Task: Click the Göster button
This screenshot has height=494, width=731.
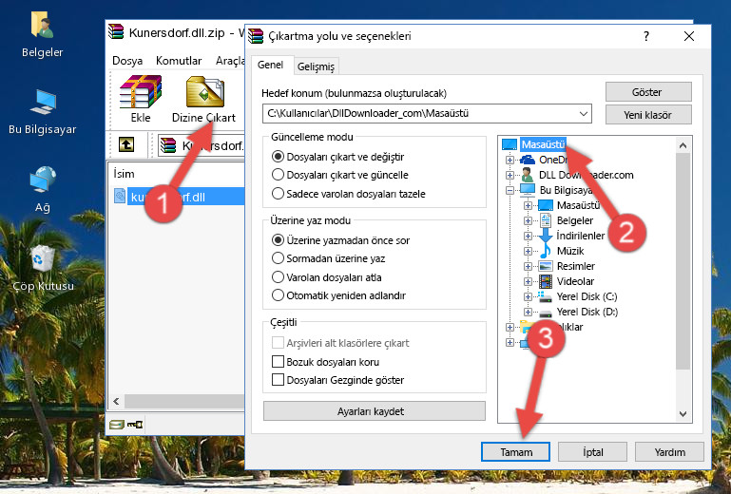Action: (x=648, y=92)
